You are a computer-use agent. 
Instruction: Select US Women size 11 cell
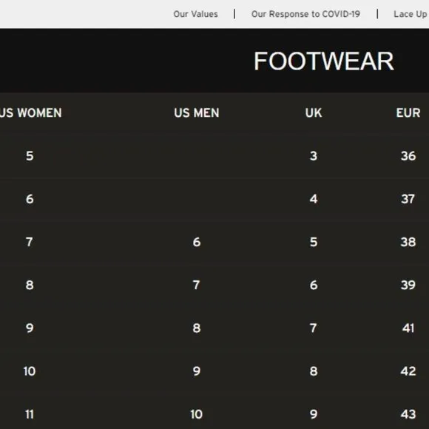[x=30, y=414]
